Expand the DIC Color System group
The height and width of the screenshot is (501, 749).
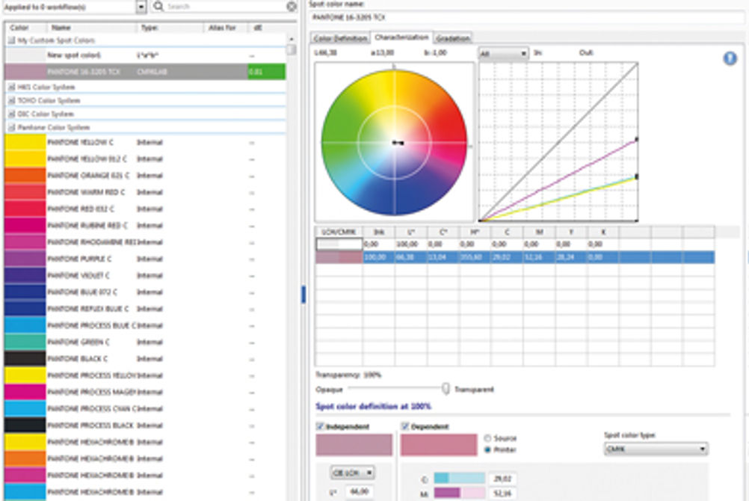[11, 114]
